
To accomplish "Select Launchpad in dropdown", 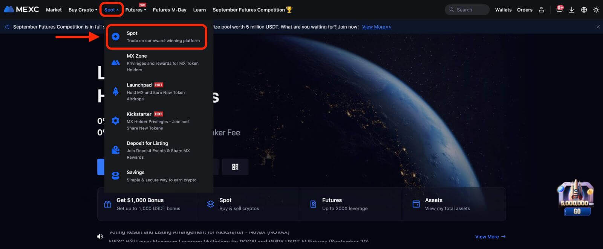I will click(x=158, y=92).
